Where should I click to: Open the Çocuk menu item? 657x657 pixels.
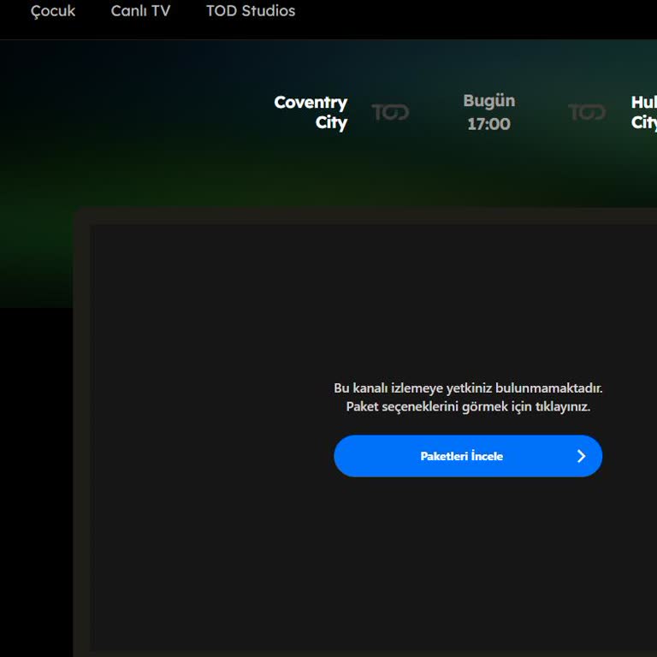point(53,11)
